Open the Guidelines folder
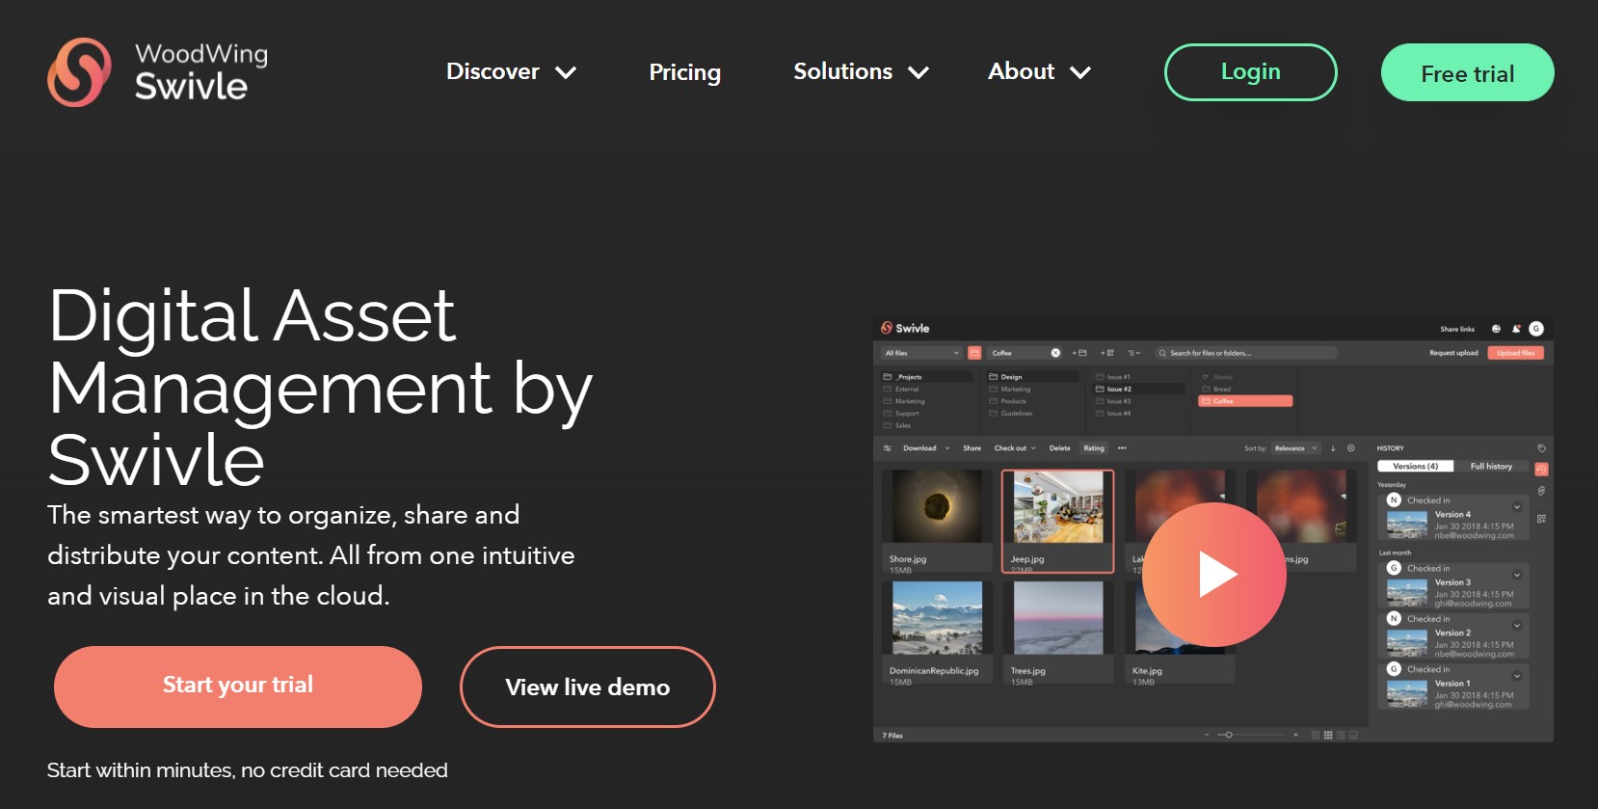The width and height of the screenshot is (1598, 809). (1010, 413)
